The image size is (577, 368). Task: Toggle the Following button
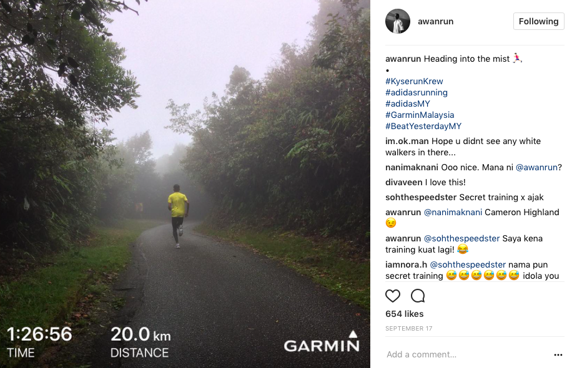(x=538, y=21)
